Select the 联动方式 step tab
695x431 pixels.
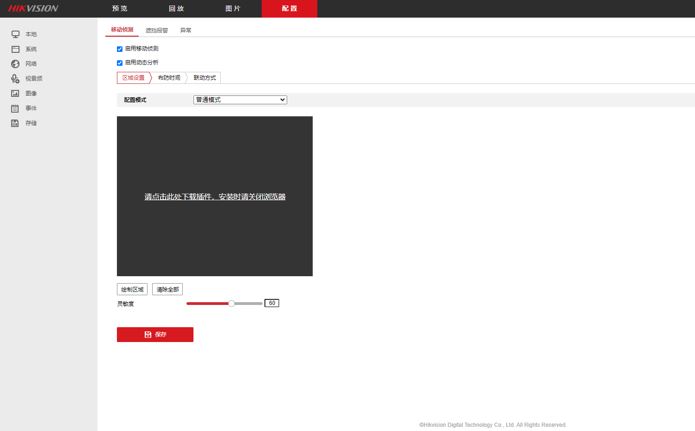tap(205, 78)
